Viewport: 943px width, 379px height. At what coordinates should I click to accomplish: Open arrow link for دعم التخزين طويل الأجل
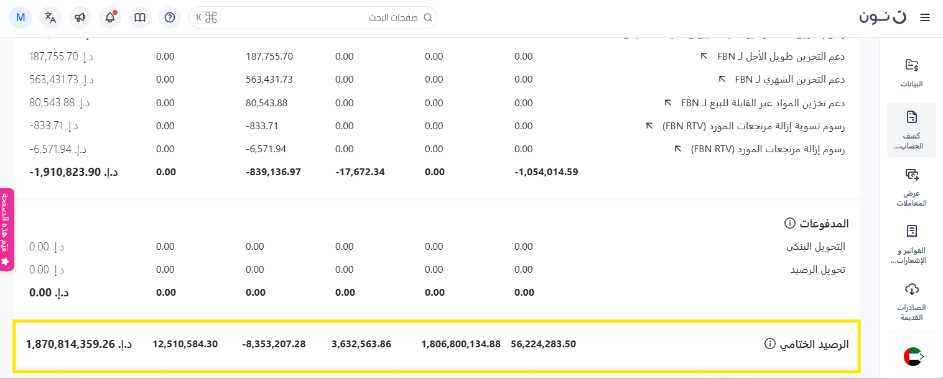tap(704, 56)
